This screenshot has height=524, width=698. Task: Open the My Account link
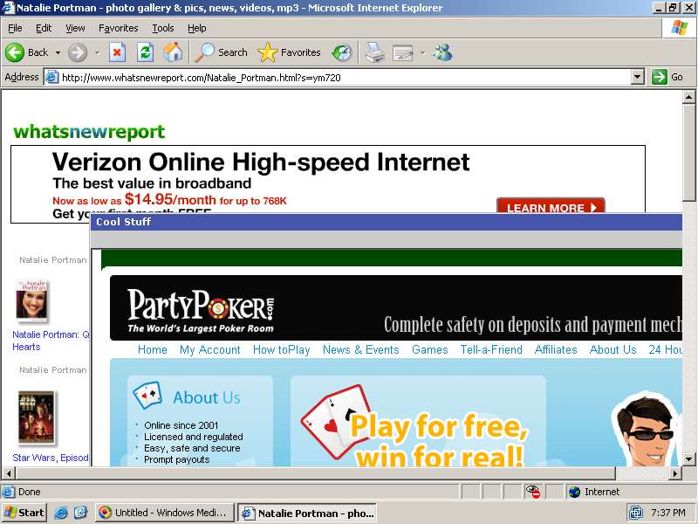(210, 350)
